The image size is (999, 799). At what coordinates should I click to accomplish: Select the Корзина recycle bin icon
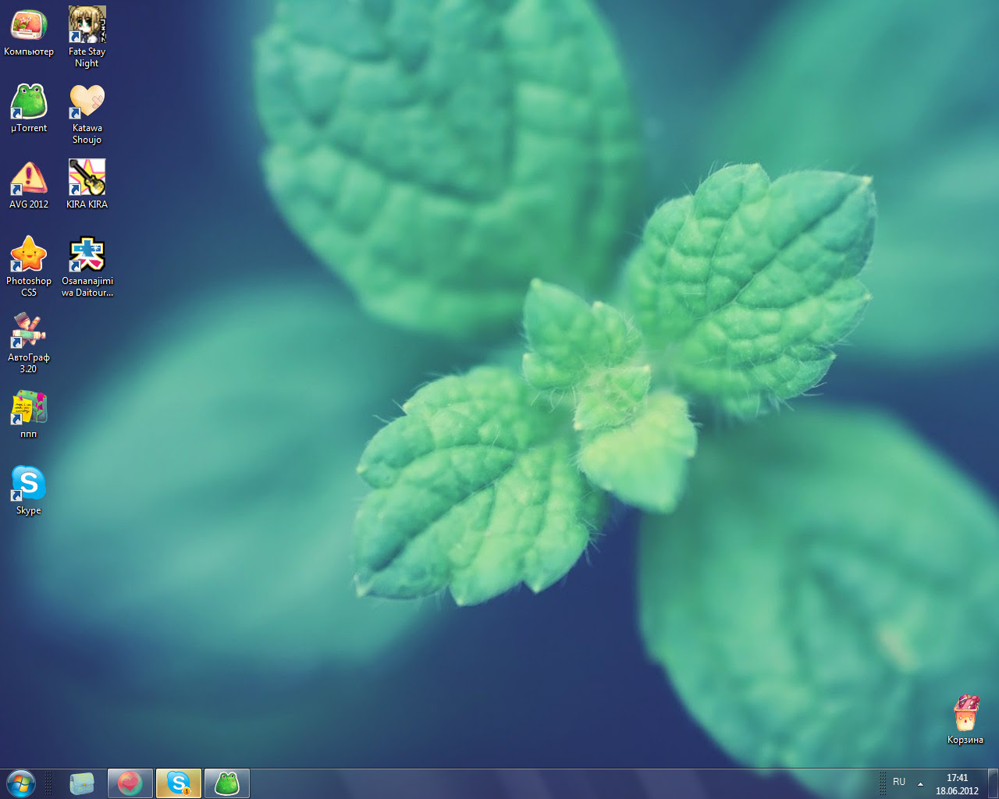pyautogui.click(x=965, y=719)
